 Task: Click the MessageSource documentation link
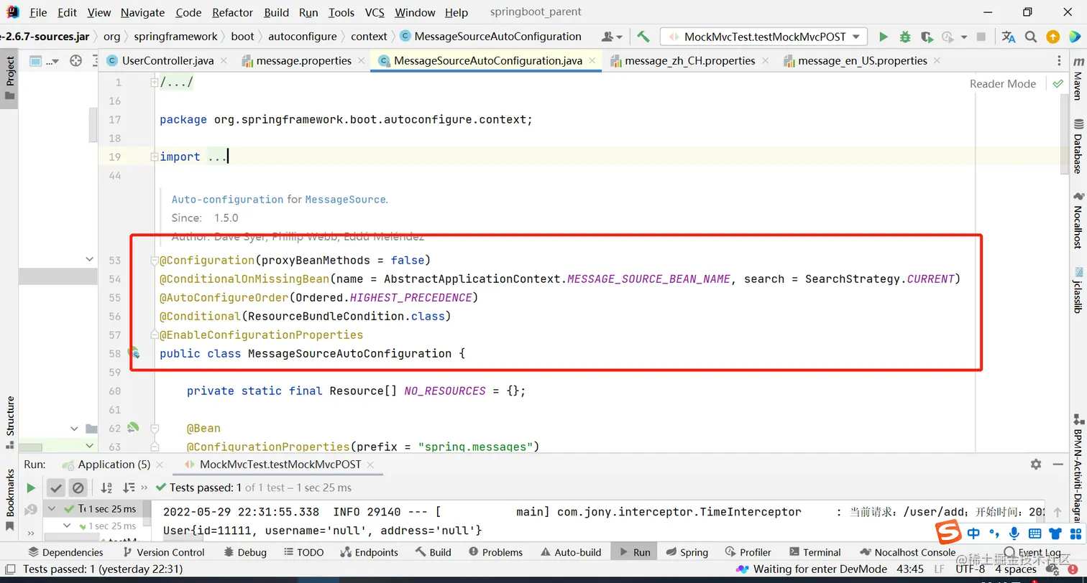click(x=345, y=199)
